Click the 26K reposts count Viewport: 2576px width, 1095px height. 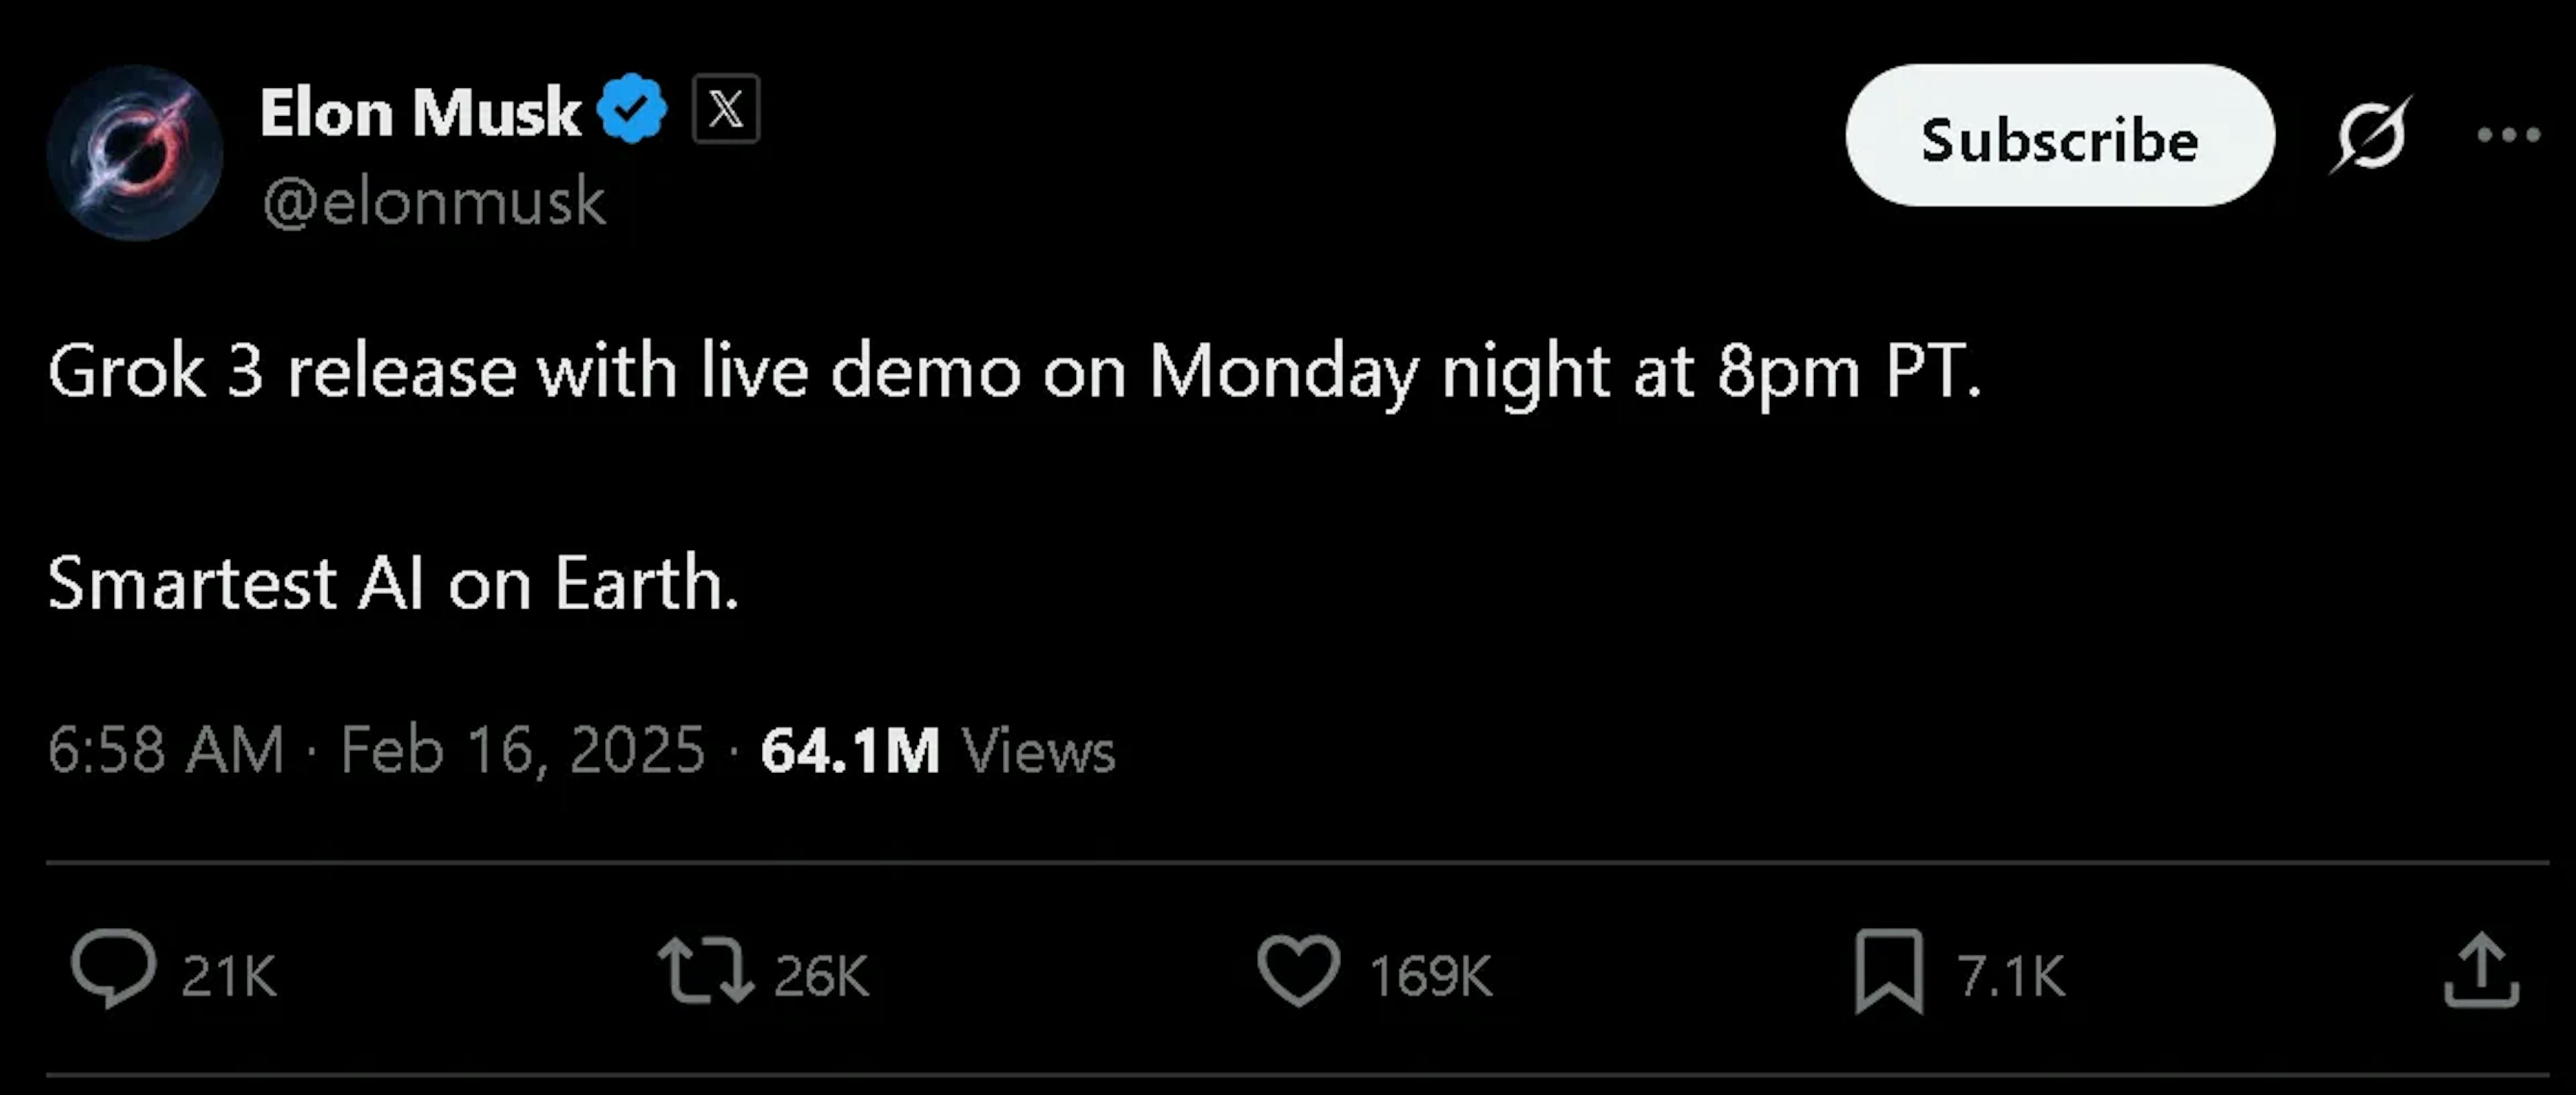821,976
